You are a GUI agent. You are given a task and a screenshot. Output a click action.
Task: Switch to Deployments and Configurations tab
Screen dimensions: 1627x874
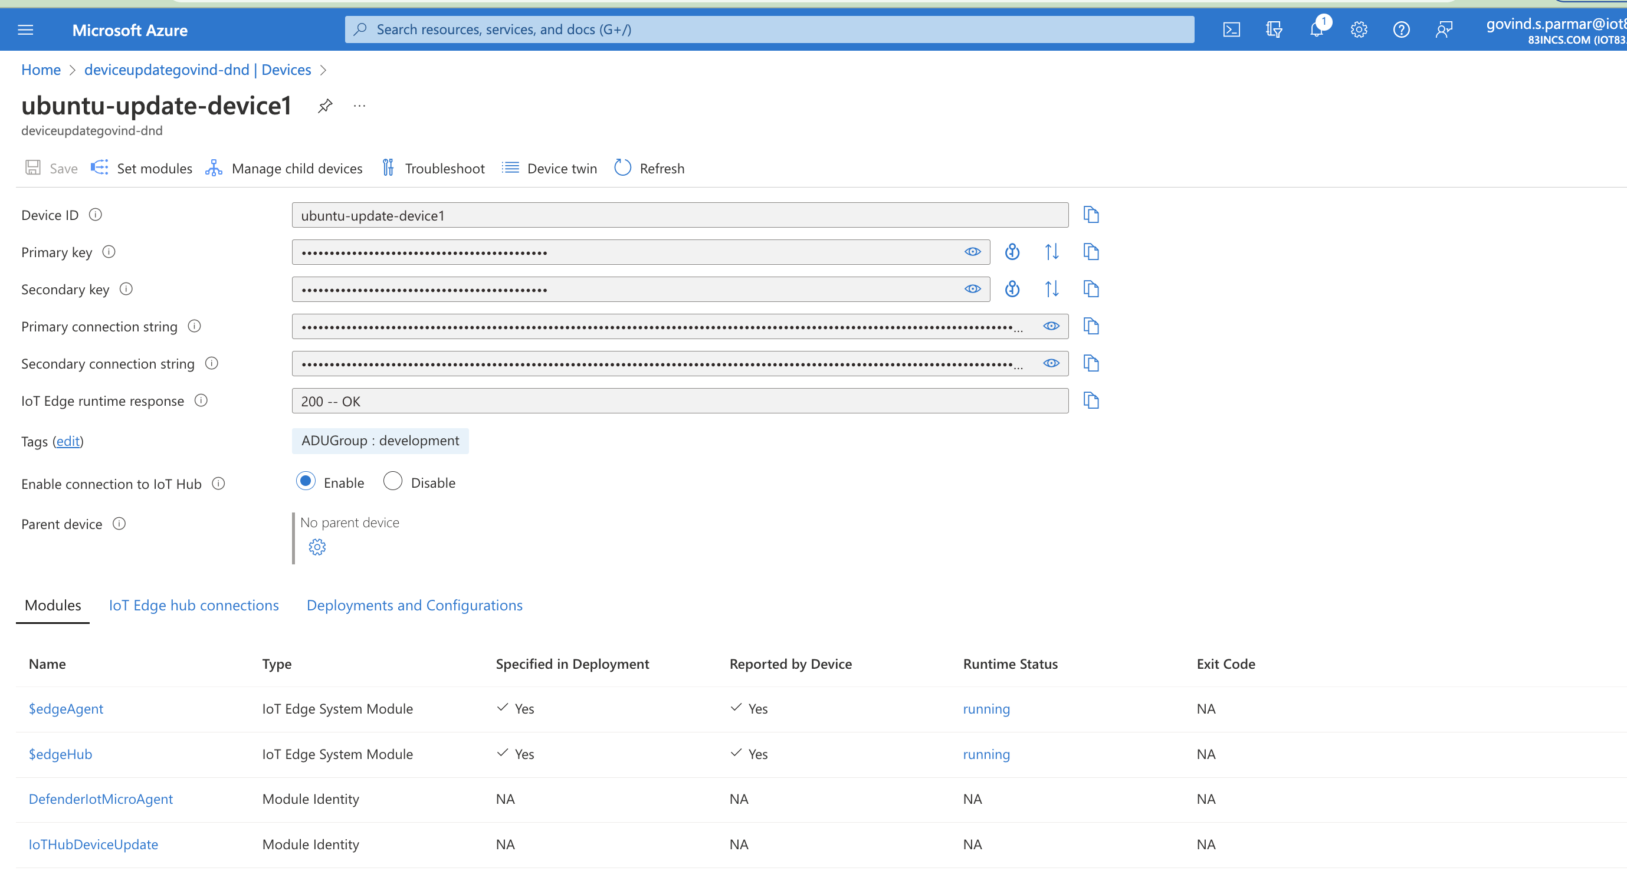(414, 605)
